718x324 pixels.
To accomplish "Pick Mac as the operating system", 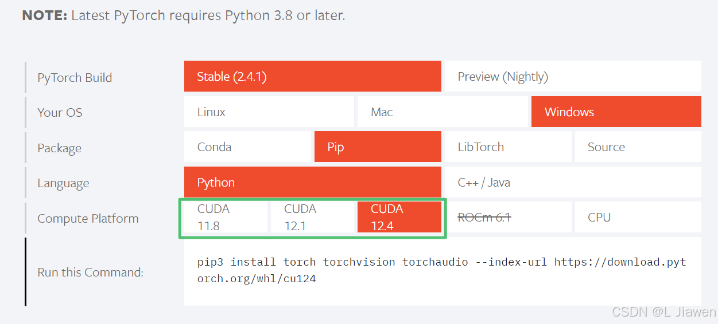I will [x=443, y=112].
